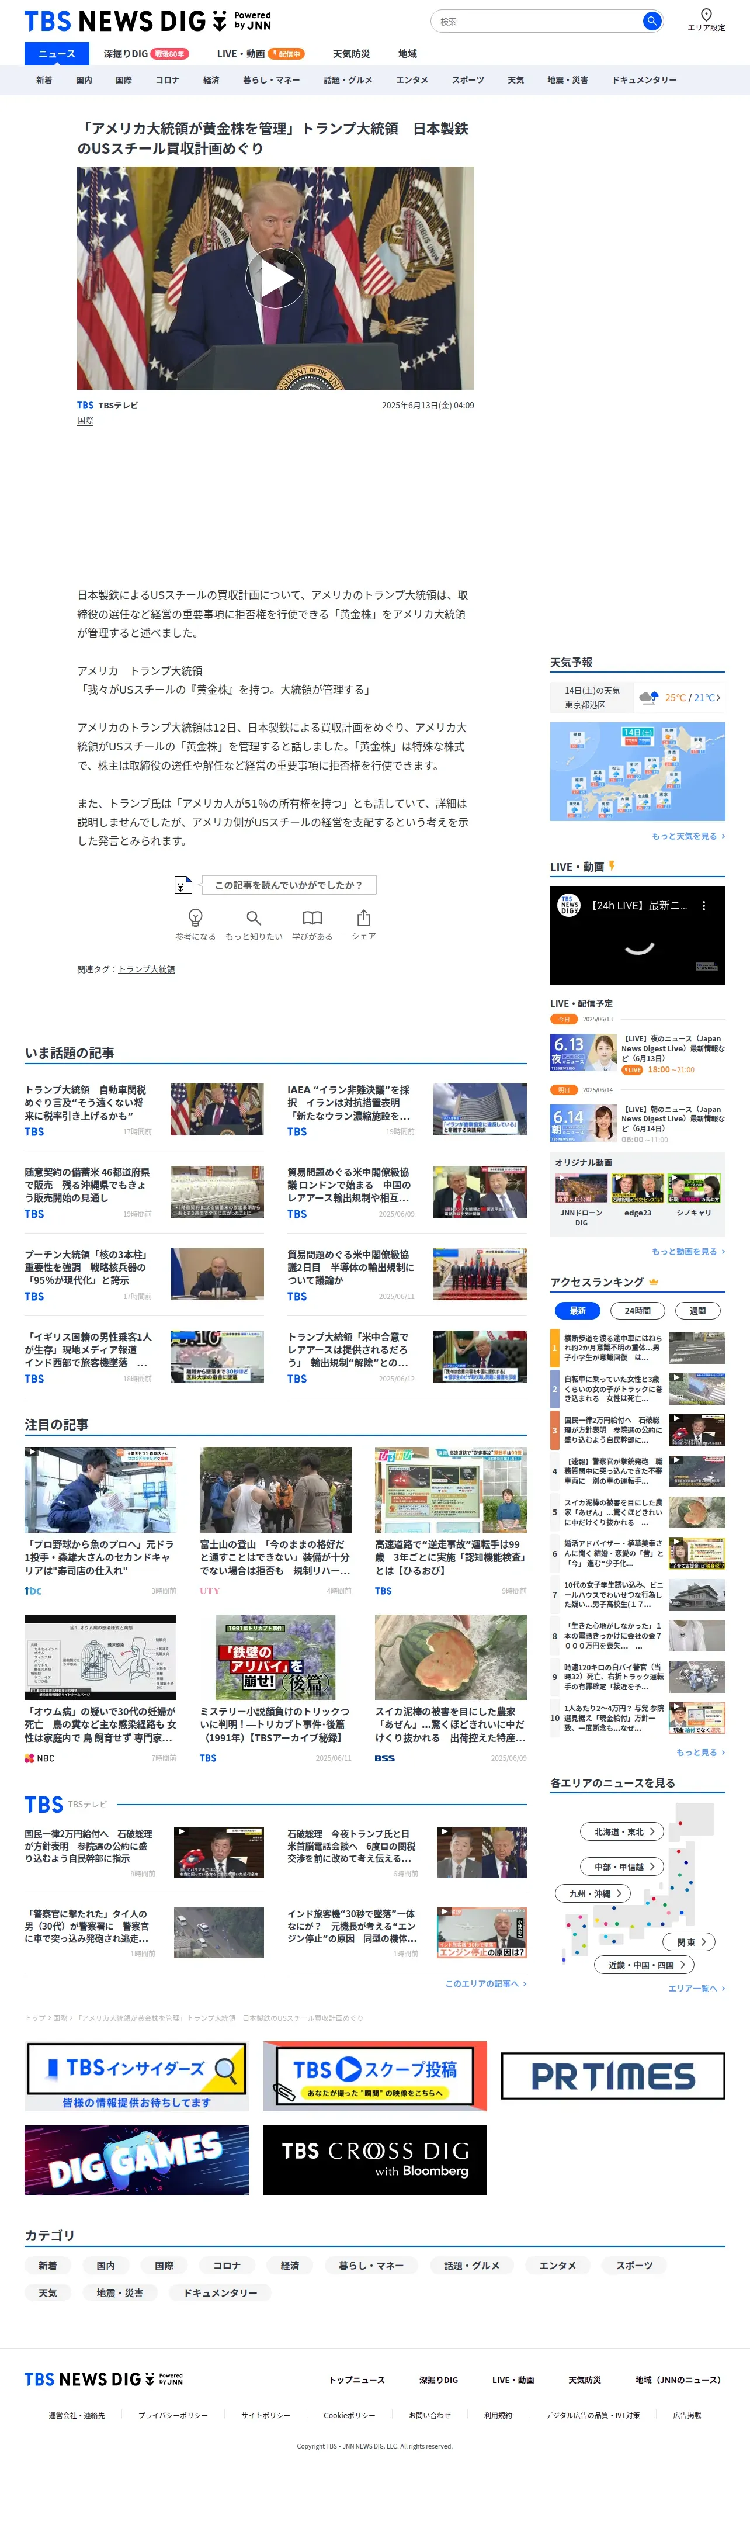
Task: Click the blue search magnifier button
Action: click(x=651, y=20)
